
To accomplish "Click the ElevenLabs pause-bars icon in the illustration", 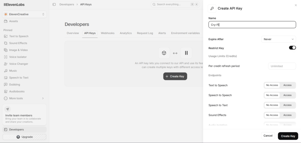I will click(186, 53).
